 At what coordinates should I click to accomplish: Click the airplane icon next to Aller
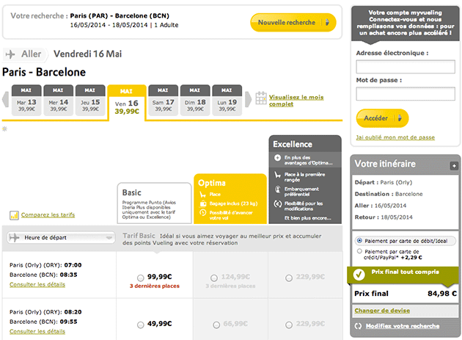coord(10,54)
